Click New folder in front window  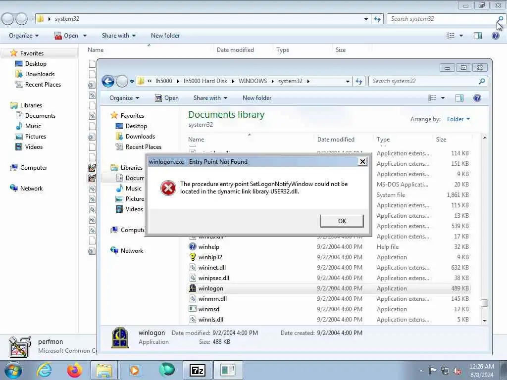coord(257,98)
